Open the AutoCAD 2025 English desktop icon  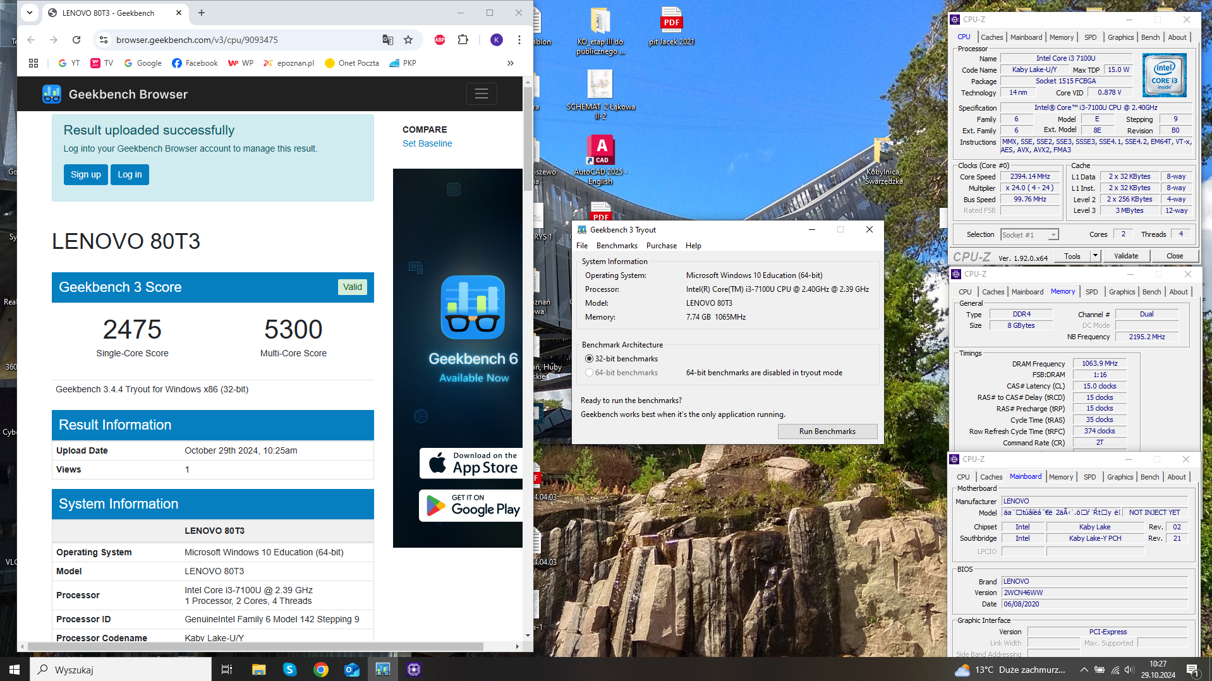pyautogui.click(x=601, y=160)
